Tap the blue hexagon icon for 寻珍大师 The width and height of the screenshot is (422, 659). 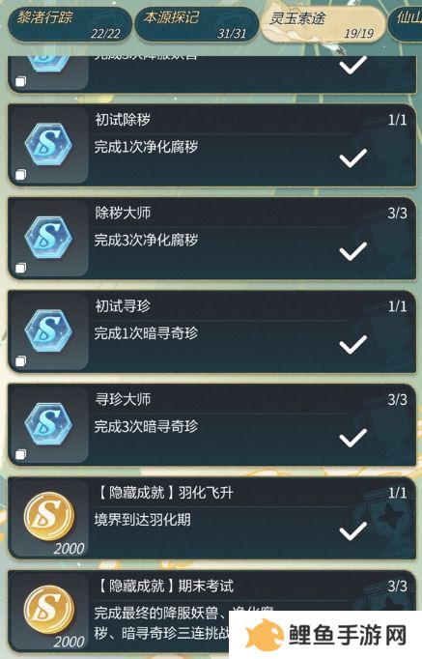(x=48, y=424)
